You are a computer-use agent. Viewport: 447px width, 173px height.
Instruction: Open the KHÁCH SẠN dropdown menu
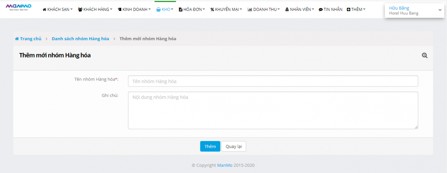click(58, 9)
